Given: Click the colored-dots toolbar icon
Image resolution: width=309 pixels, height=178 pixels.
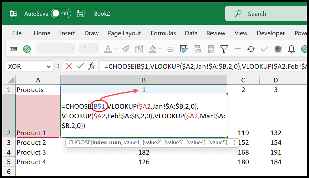Looking at the screenshot, I should (13, 49).
